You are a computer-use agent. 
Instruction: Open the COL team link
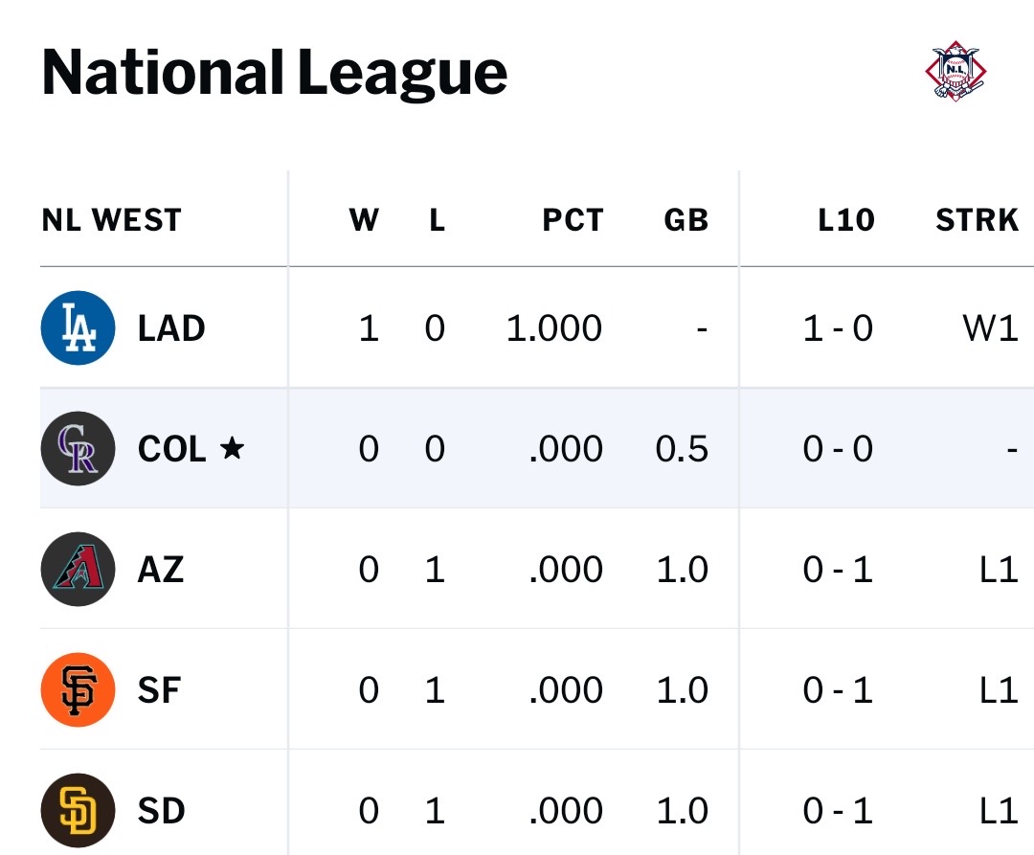172,449
